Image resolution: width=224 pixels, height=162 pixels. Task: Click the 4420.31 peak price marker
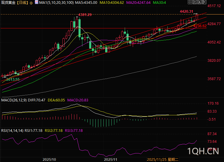pos(187,12)
